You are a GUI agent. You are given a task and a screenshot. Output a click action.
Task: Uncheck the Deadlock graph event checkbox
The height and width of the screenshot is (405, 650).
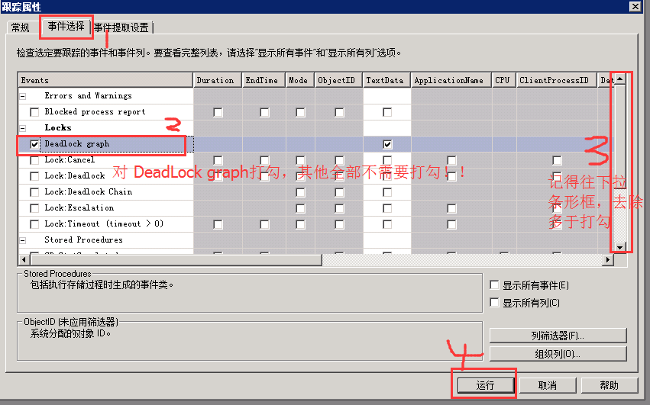pos(34,144)
